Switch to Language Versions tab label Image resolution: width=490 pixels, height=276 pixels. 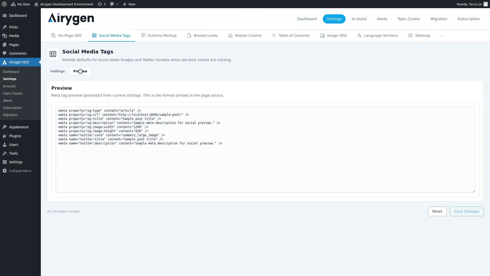[x=381, y=36]
